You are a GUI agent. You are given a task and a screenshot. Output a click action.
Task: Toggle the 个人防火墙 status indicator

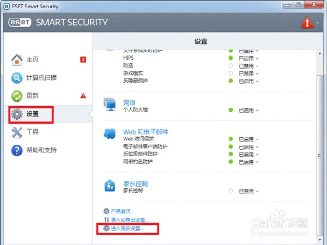point(231,111)
